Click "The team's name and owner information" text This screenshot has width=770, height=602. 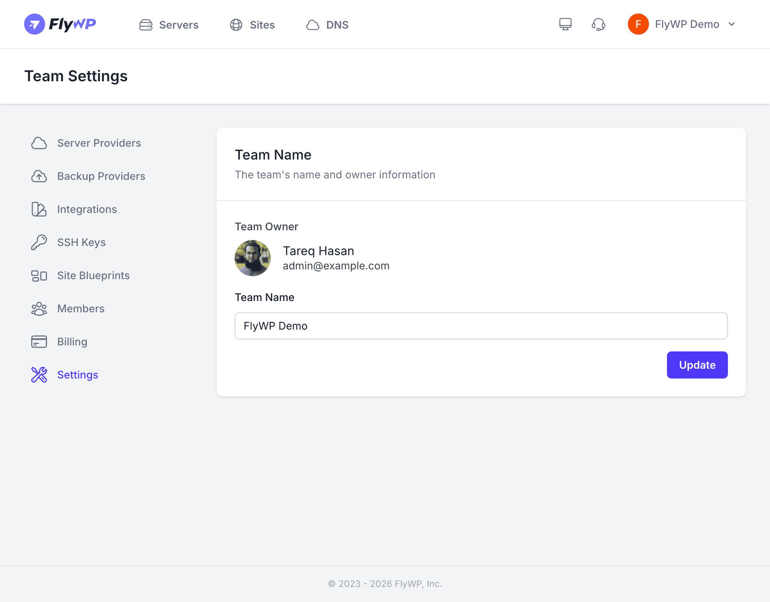[x=335, y=175]
